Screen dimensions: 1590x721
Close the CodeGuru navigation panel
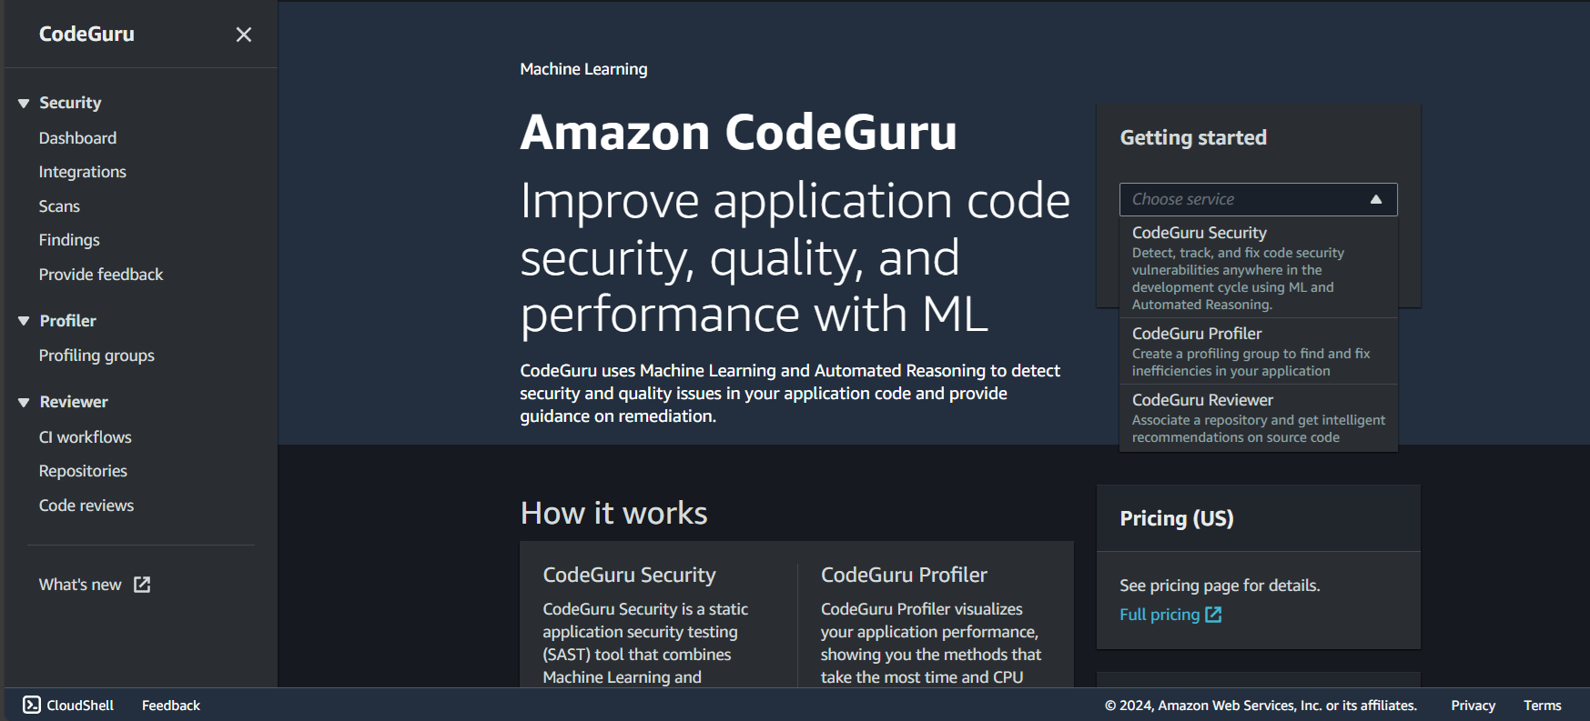point(244,35)
